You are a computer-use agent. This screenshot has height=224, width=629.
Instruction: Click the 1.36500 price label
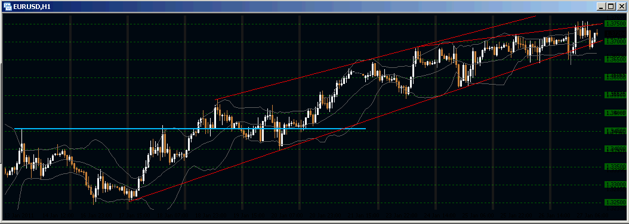(615, 60)
